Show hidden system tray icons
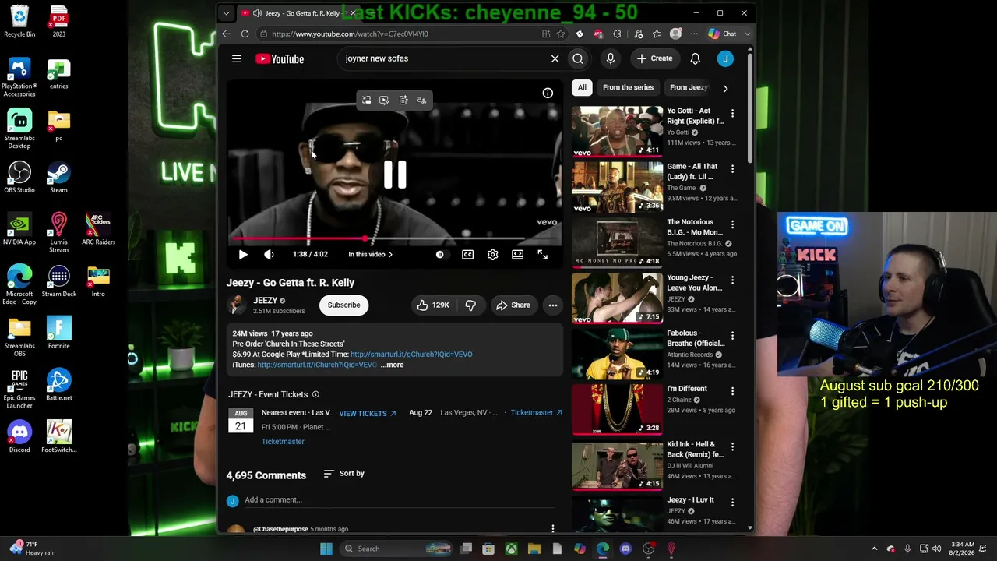This screenshot has width=997, height=561. tap(874, 549)
